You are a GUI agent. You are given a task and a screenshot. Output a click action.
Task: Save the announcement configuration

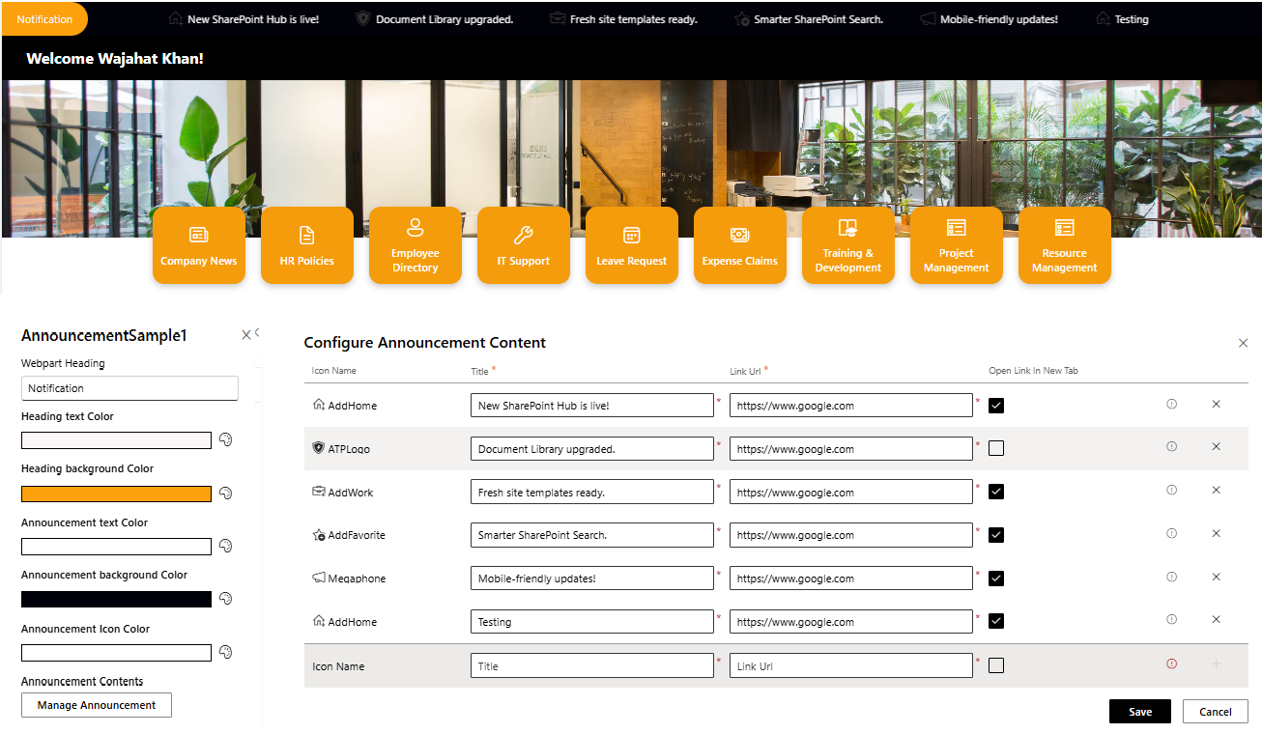1139,711
